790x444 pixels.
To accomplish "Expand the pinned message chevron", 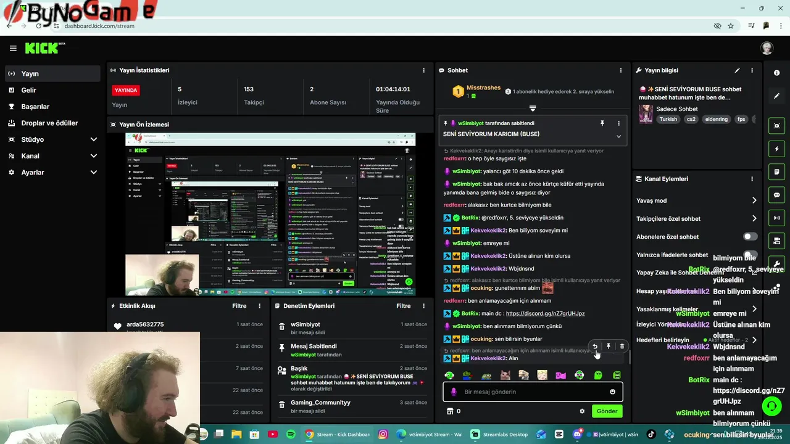I will coord(618,136).
